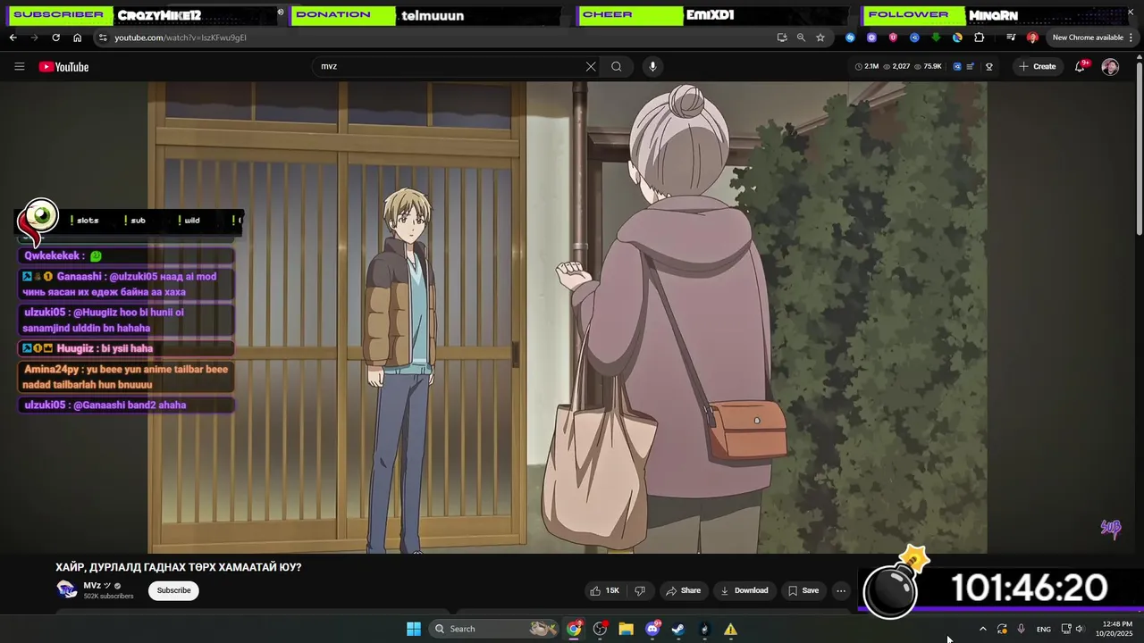
Task: Click the 502K subscribers text
Action: tap(108, 597)
